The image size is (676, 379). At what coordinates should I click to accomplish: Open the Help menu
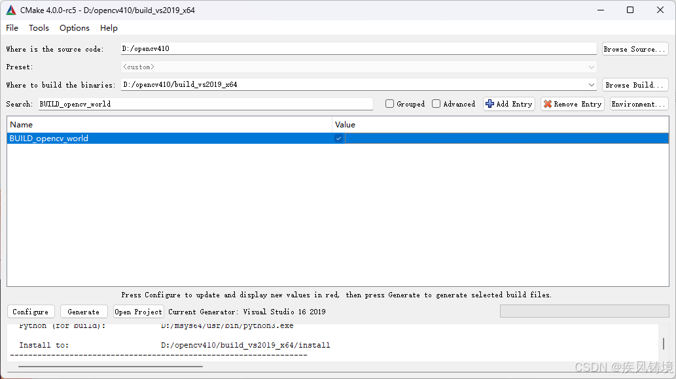coord(109,28)
